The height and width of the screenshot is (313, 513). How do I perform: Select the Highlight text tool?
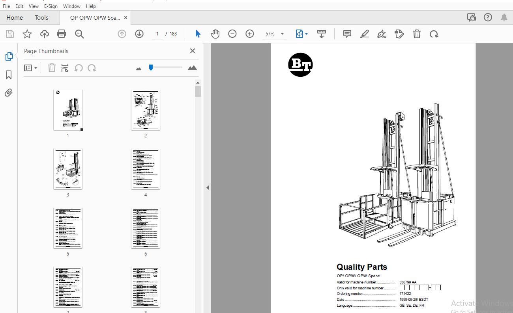pyautogui.click(x=364, y=34)
